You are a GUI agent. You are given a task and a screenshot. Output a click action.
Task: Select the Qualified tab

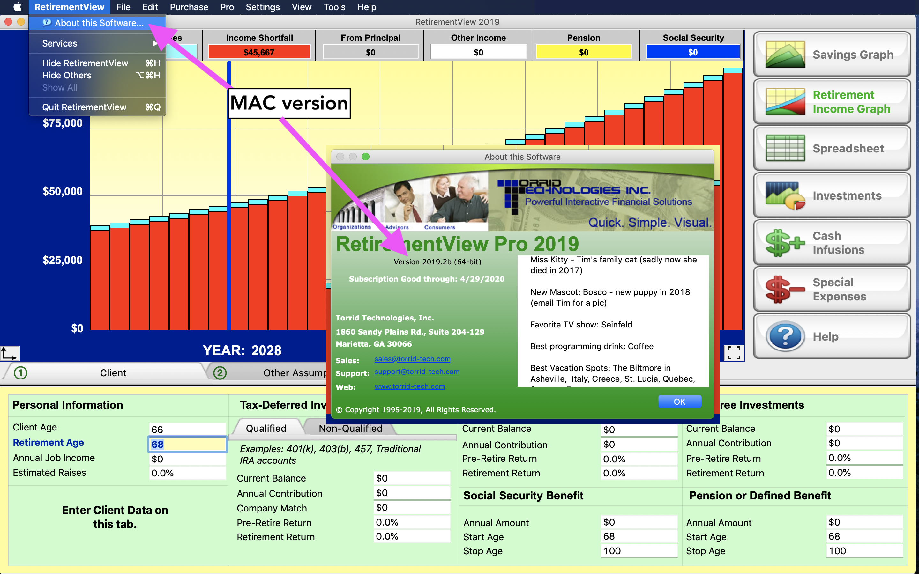pyautogui.click(x=266, y=428)
